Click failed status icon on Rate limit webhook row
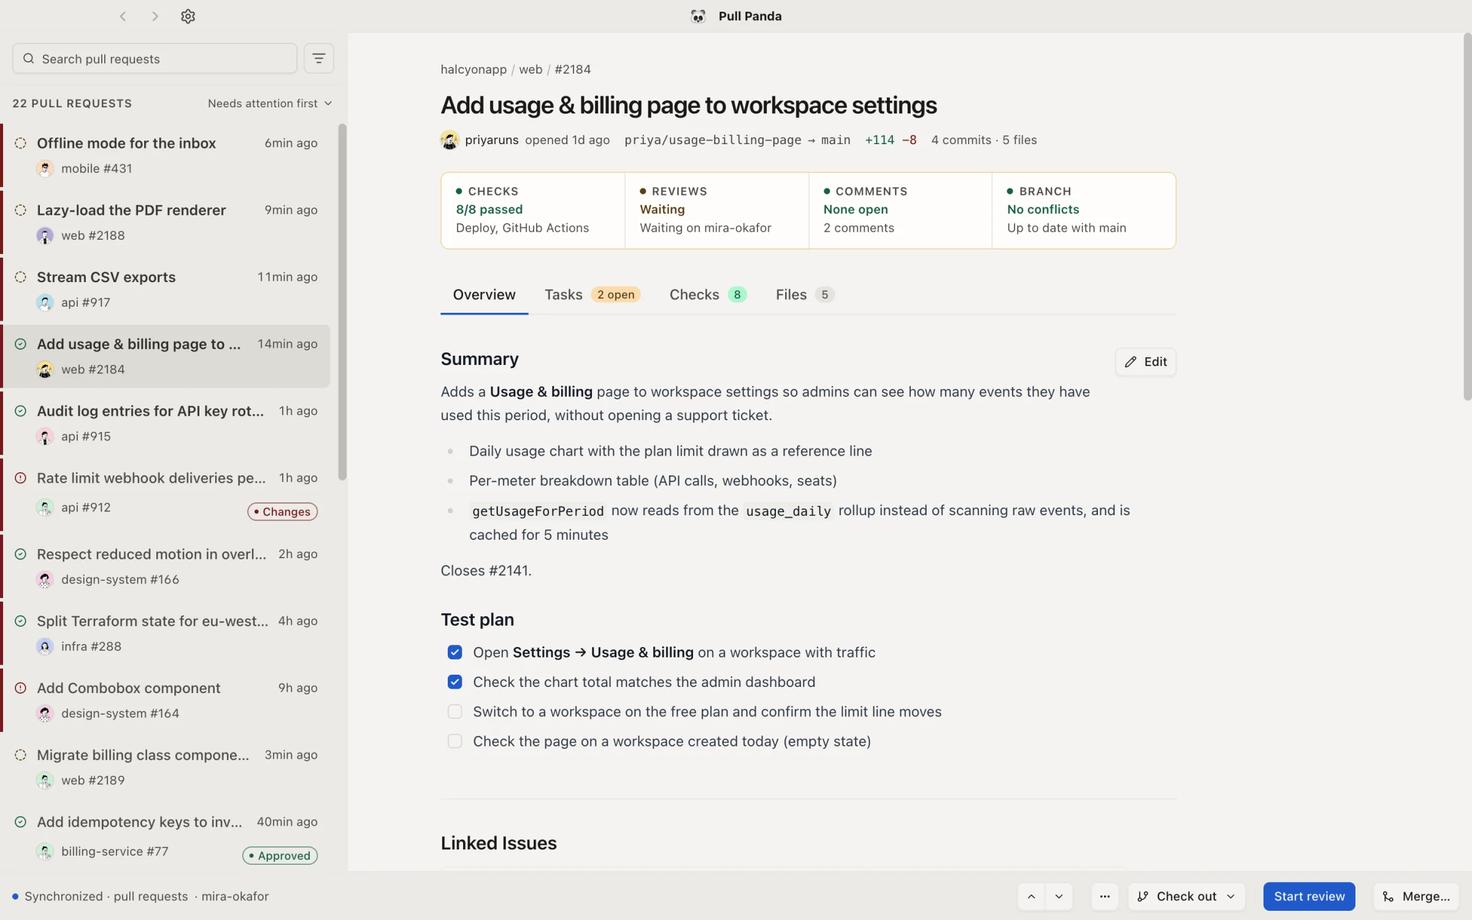 click(x=20, y=478)
